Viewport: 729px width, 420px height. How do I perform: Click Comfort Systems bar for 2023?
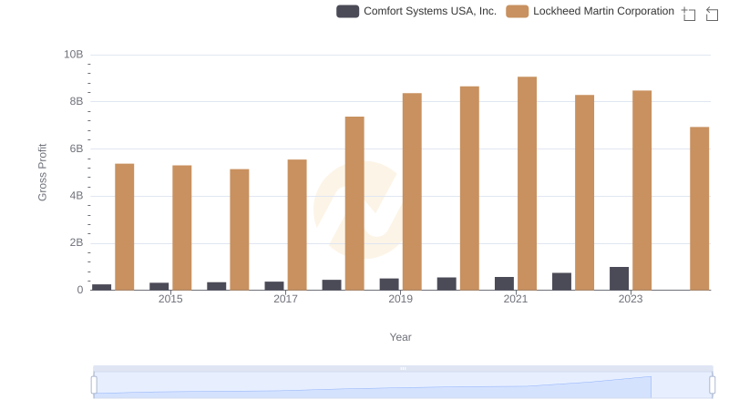click(x=620, y=279)
